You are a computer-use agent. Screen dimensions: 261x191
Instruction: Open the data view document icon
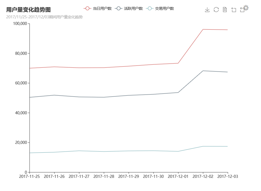(x=225, y=10)
